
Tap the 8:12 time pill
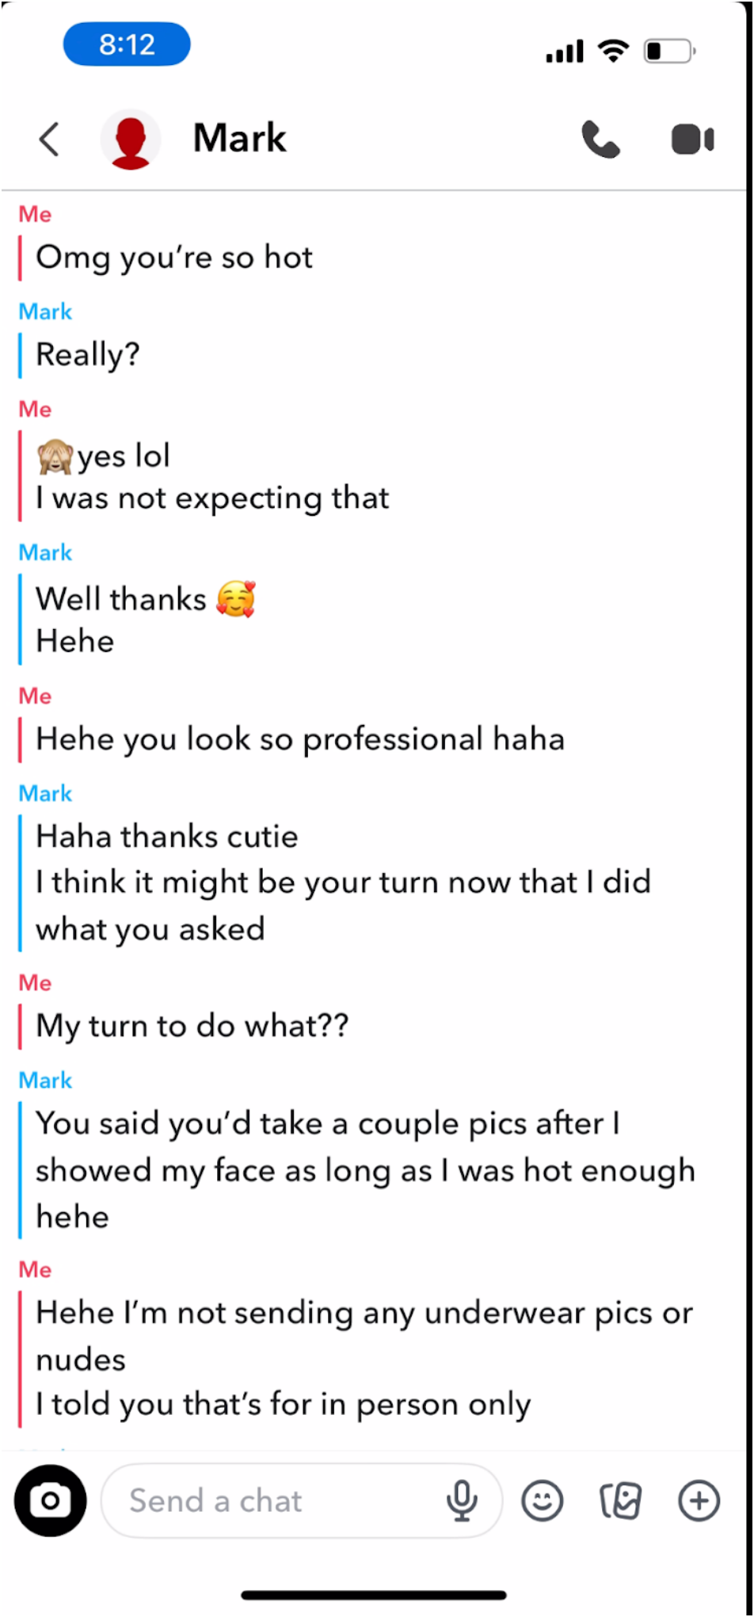pos(127,44)
